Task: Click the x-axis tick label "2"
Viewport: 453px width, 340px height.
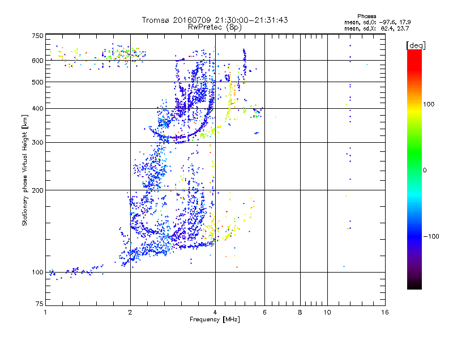Action: [130, 312]
